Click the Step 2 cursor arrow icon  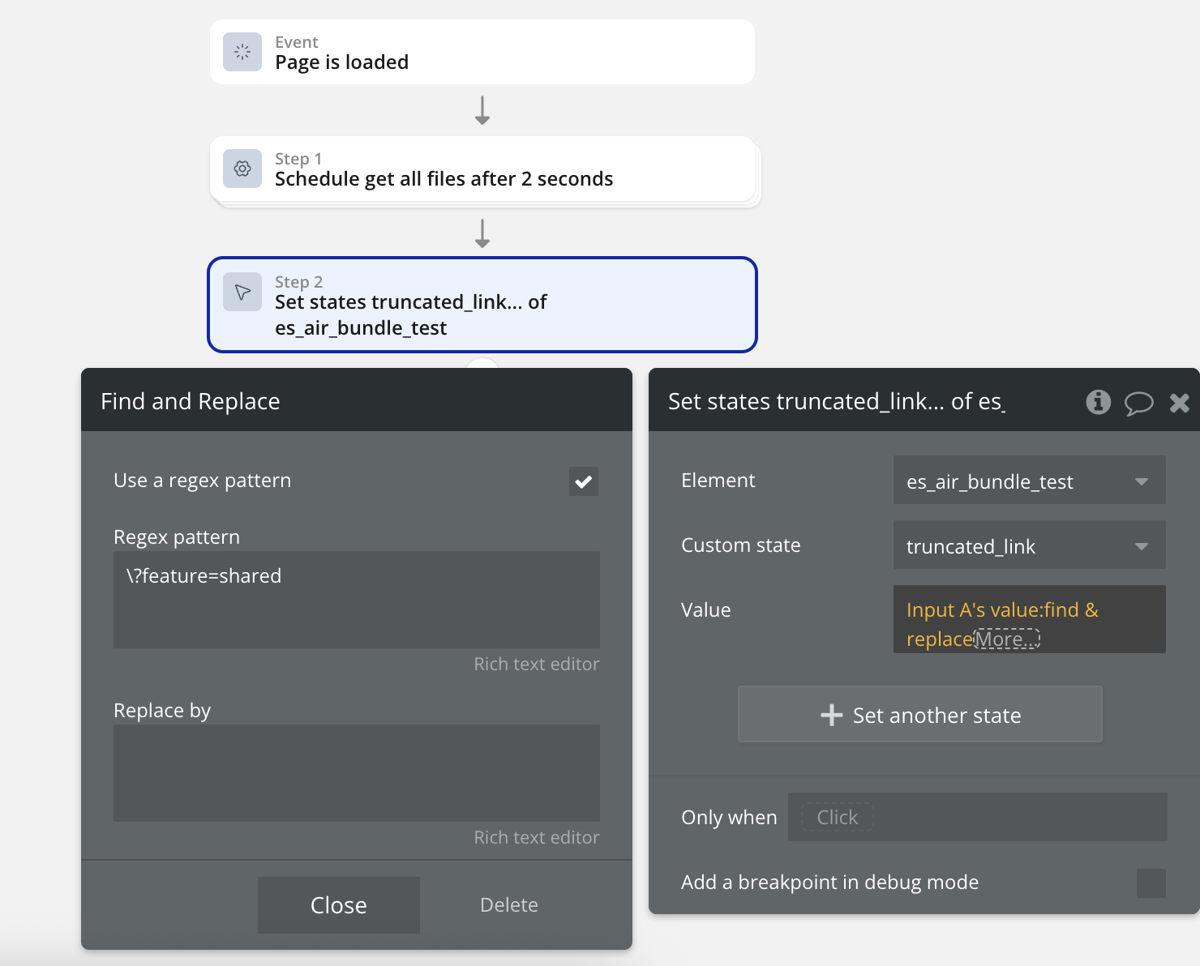242,292
